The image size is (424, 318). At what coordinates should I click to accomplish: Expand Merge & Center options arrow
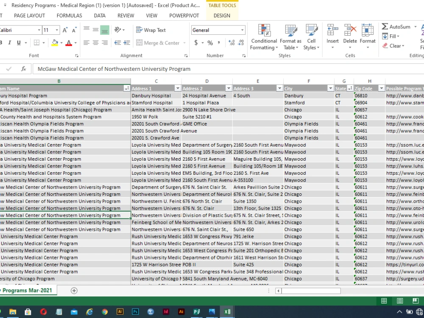pyautogui.click(x=184, y=43)
